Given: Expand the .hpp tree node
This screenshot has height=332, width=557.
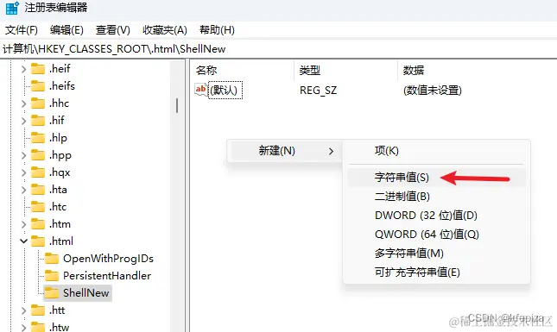Looking at the screenshot, I should coord(23,155).
